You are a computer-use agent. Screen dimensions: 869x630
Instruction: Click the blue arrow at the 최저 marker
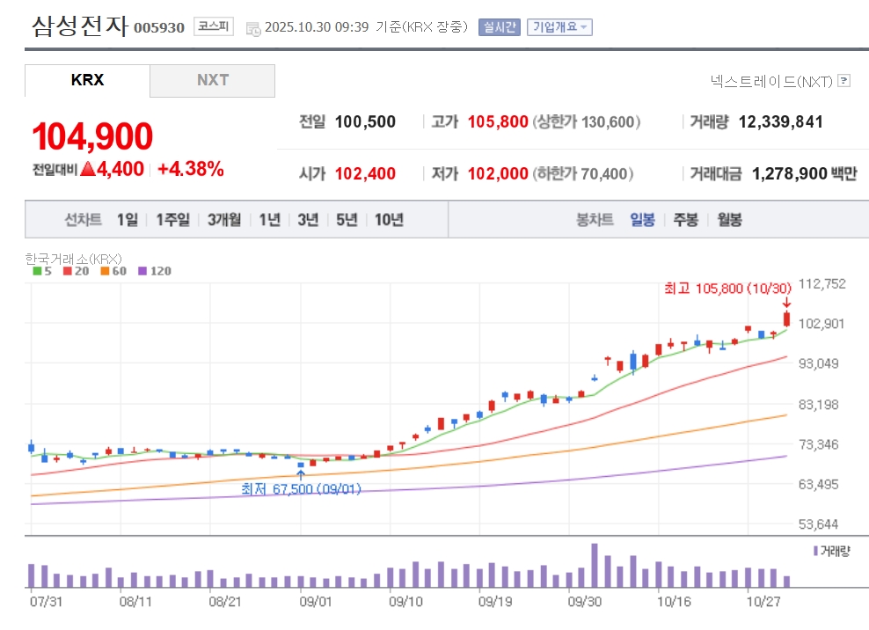[301, 475]
